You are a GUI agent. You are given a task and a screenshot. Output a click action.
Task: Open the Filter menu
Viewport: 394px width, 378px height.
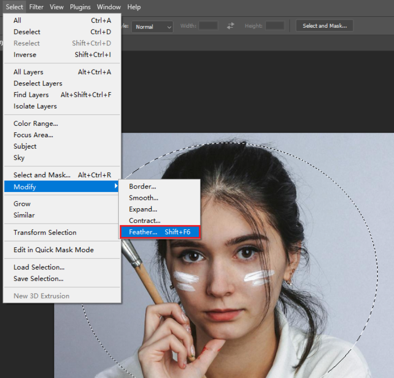point(36,7)
